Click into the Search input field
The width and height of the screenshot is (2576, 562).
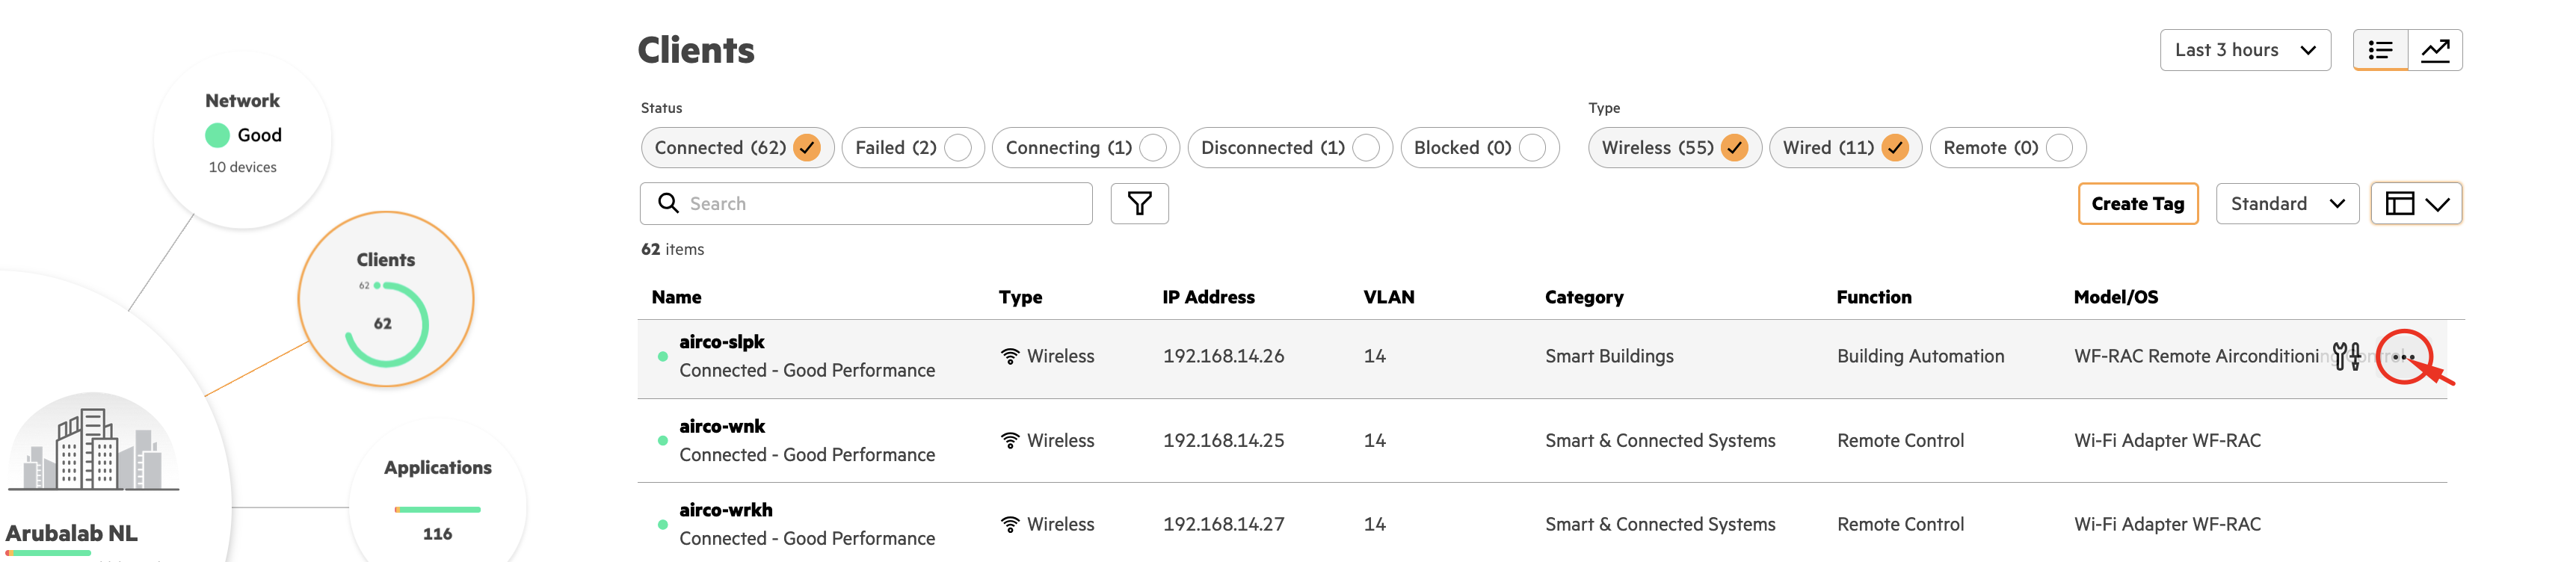880,204
